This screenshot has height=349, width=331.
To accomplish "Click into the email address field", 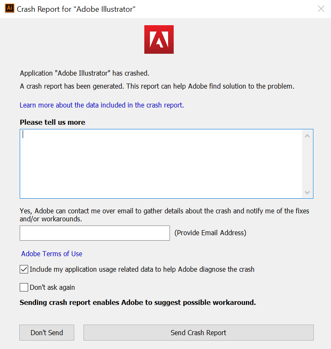I will point(95,233).
